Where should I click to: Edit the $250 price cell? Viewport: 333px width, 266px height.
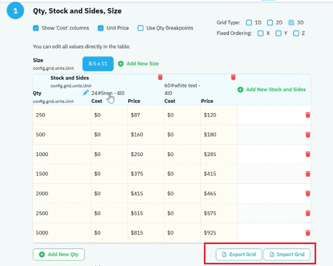pos(146,154)
